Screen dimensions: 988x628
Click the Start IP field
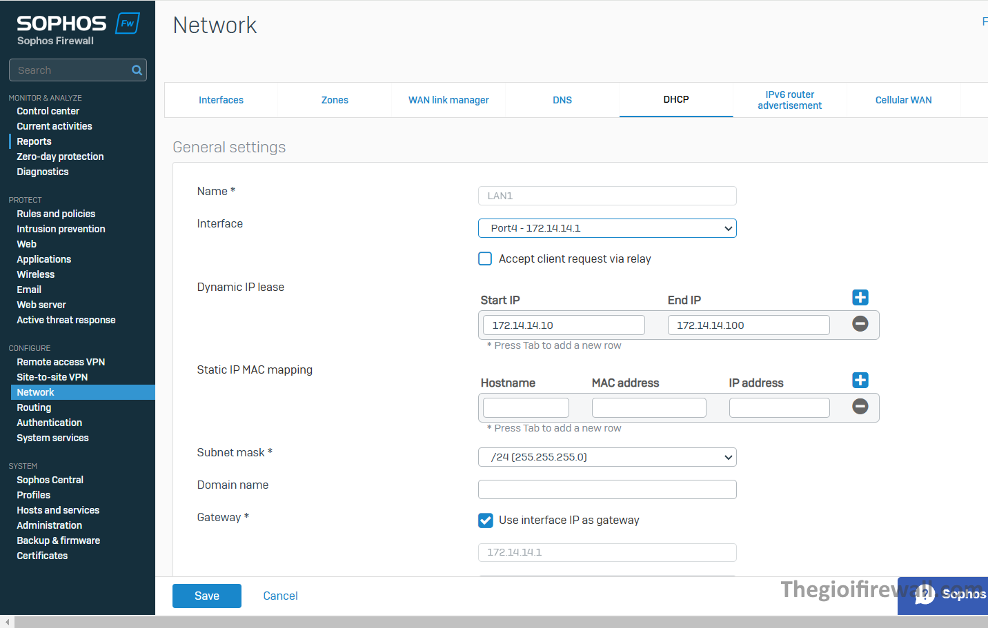564,325
